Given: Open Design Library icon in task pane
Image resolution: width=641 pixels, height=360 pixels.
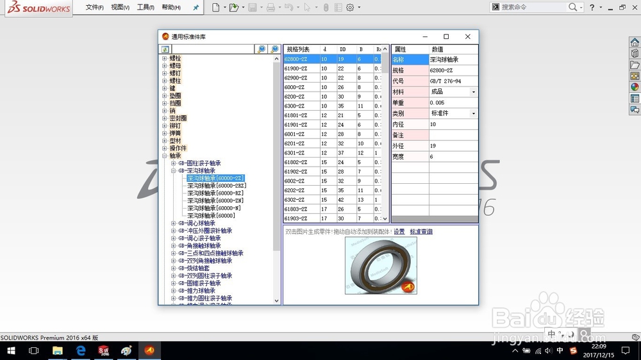Looking at the screenshot, I should point(635,54).
